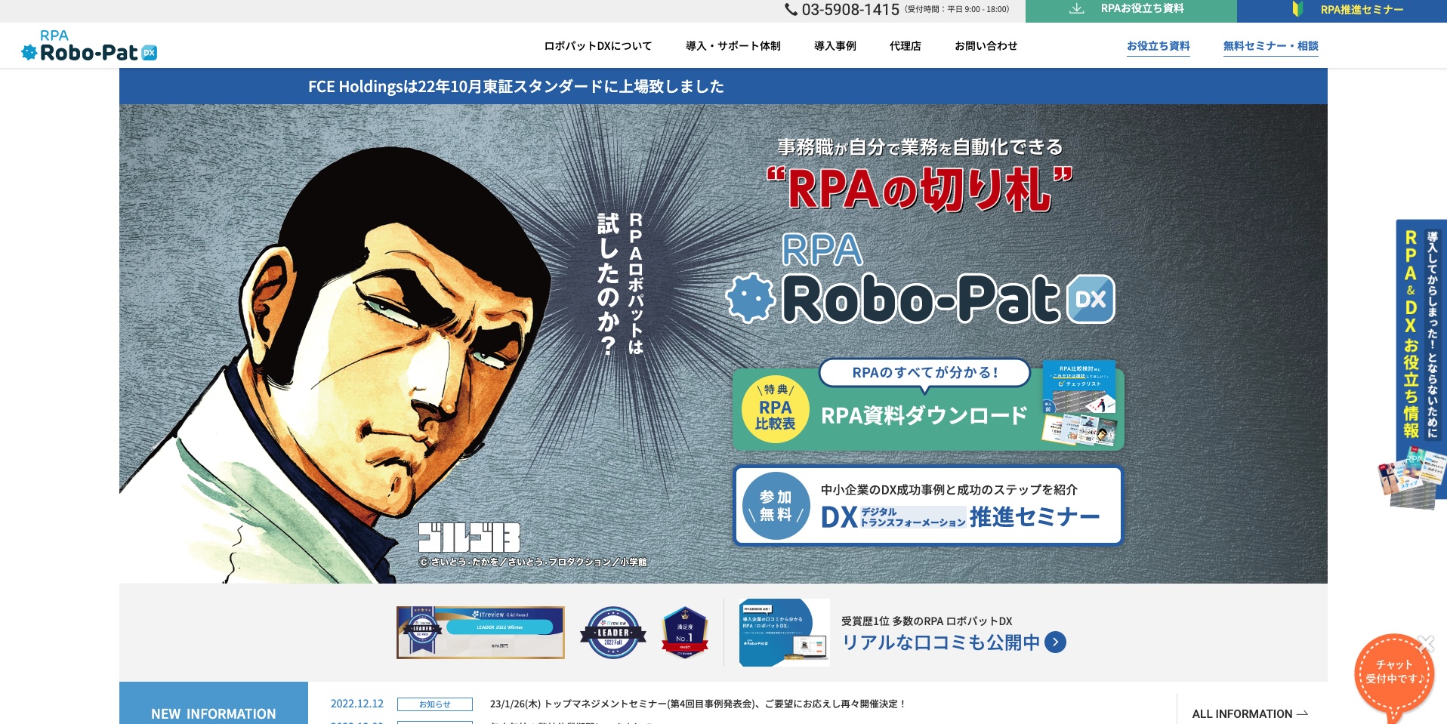Click the NEW INFORMATION heading block
The height and width of the screenshot is (724, 1447).
(214, 704)
